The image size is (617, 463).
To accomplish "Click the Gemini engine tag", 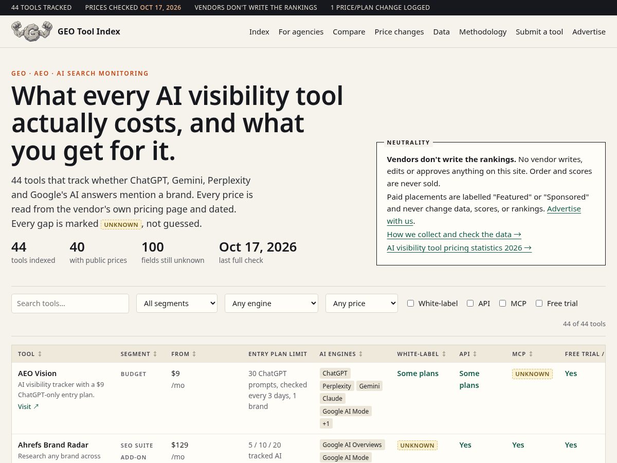I will point(369,386).
